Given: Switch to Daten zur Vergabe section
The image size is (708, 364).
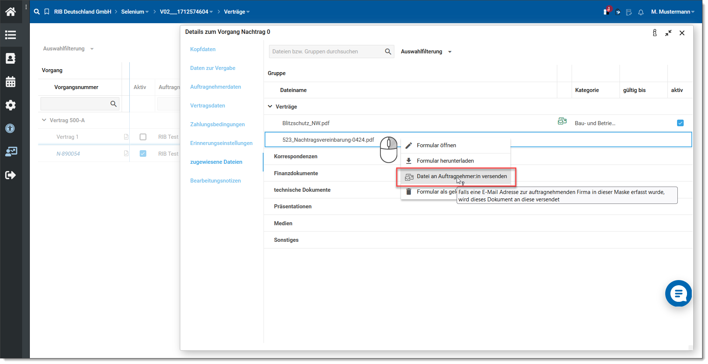Looking at the screenshot, I should pos(213,68).
